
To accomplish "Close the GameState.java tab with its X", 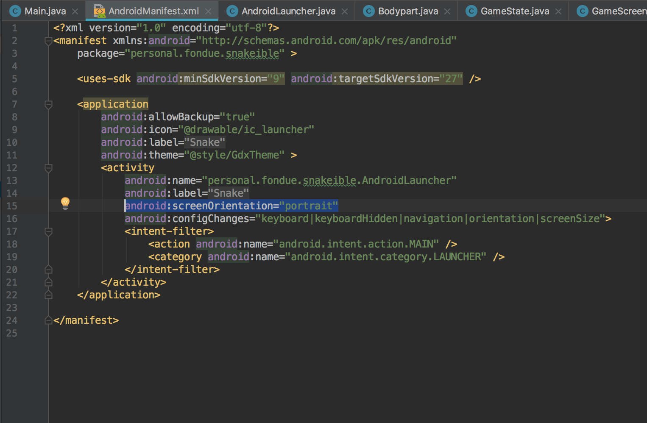I will pyautogui.click(x=558, y=11).
